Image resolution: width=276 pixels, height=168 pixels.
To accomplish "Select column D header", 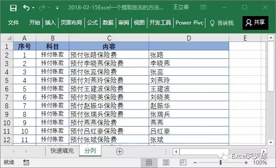I will click(x=189, y=38).
